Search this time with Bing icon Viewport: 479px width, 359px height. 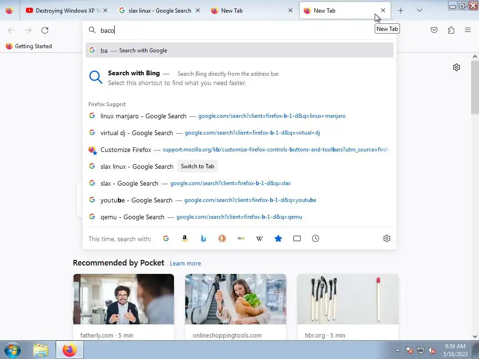[203, 238]
